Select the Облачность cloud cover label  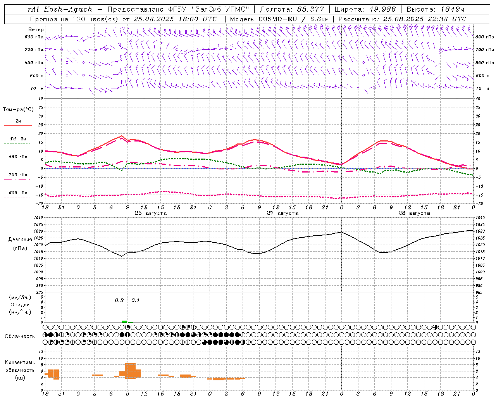(20, 337)
